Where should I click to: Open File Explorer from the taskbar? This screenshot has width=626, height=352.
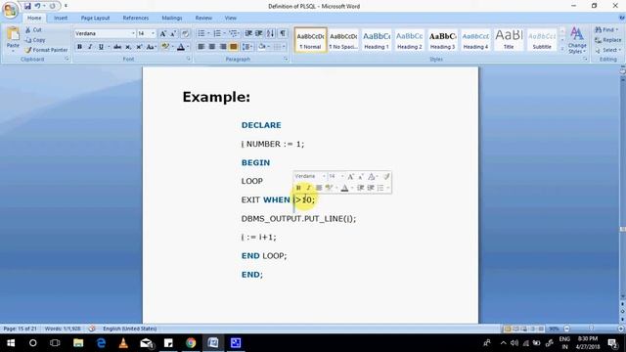[78, 343]
